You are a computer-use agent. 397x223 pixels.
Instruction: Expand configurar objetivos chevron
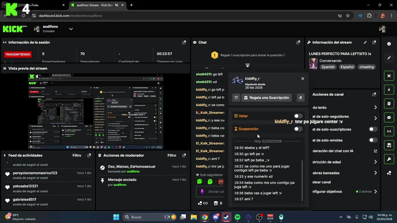click(375, 191)
